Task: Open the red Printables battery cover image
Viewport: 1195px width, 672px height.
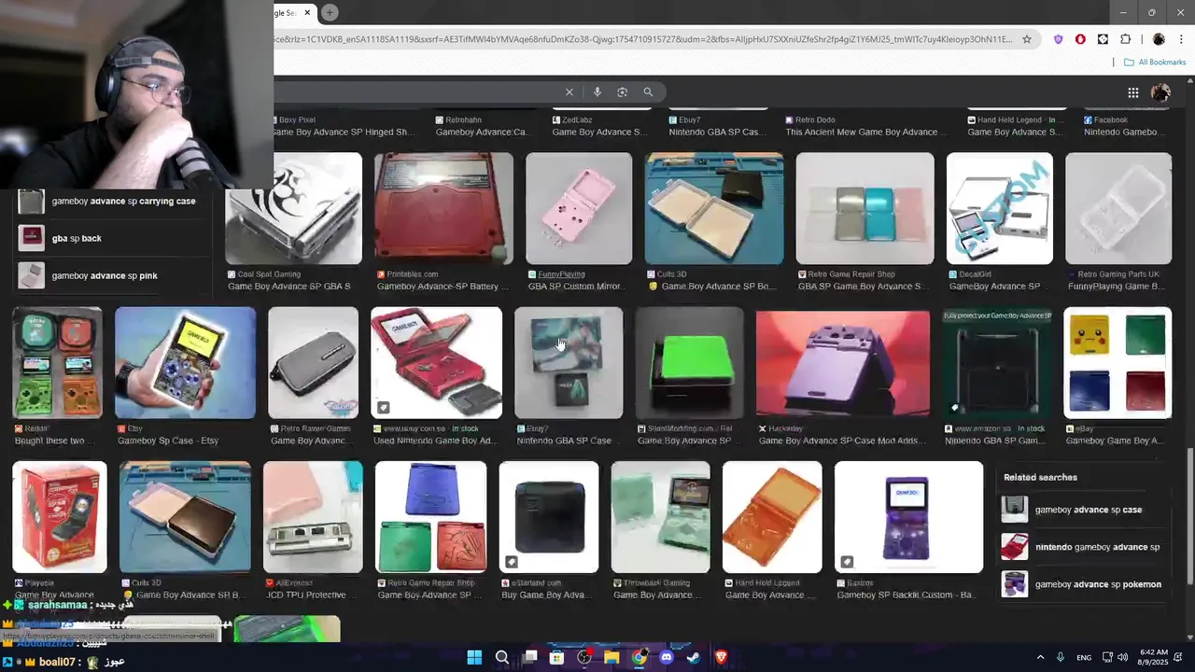Action: 443,209
